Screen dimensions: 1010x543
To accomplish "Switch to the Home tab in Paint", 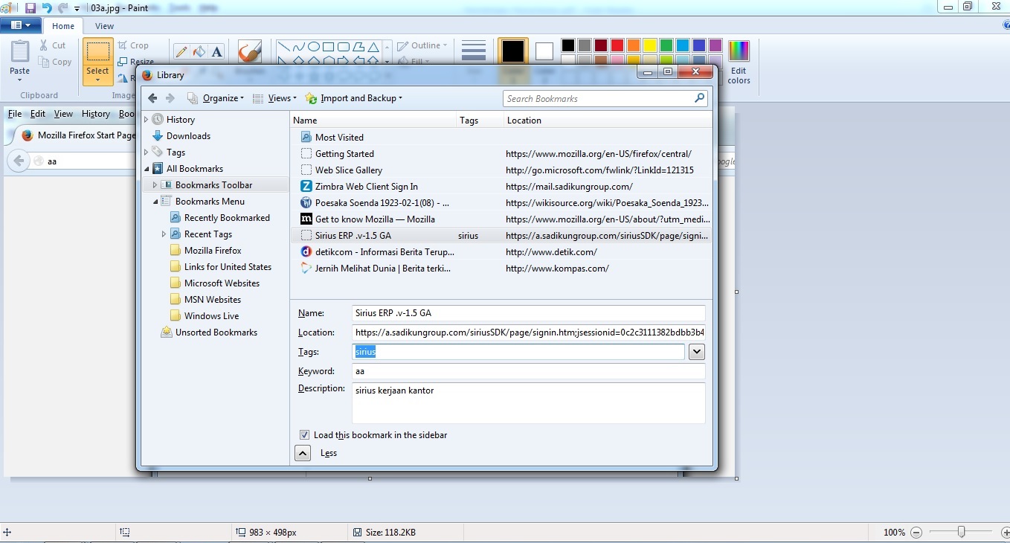I will 62,26.
